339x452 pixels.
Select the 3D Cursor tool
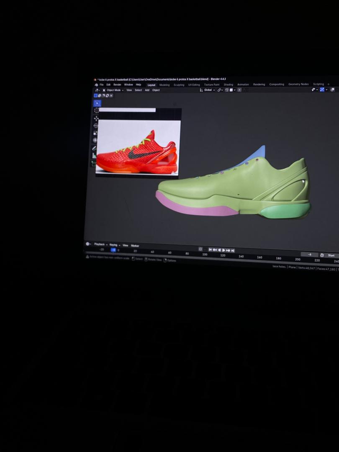(96, 110)
